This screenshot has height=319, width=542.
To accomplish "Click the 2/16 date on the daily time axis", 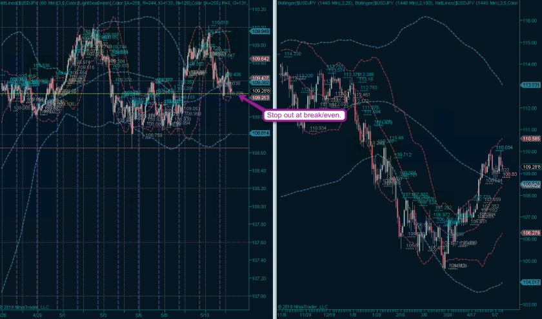I will click(400, 315).
